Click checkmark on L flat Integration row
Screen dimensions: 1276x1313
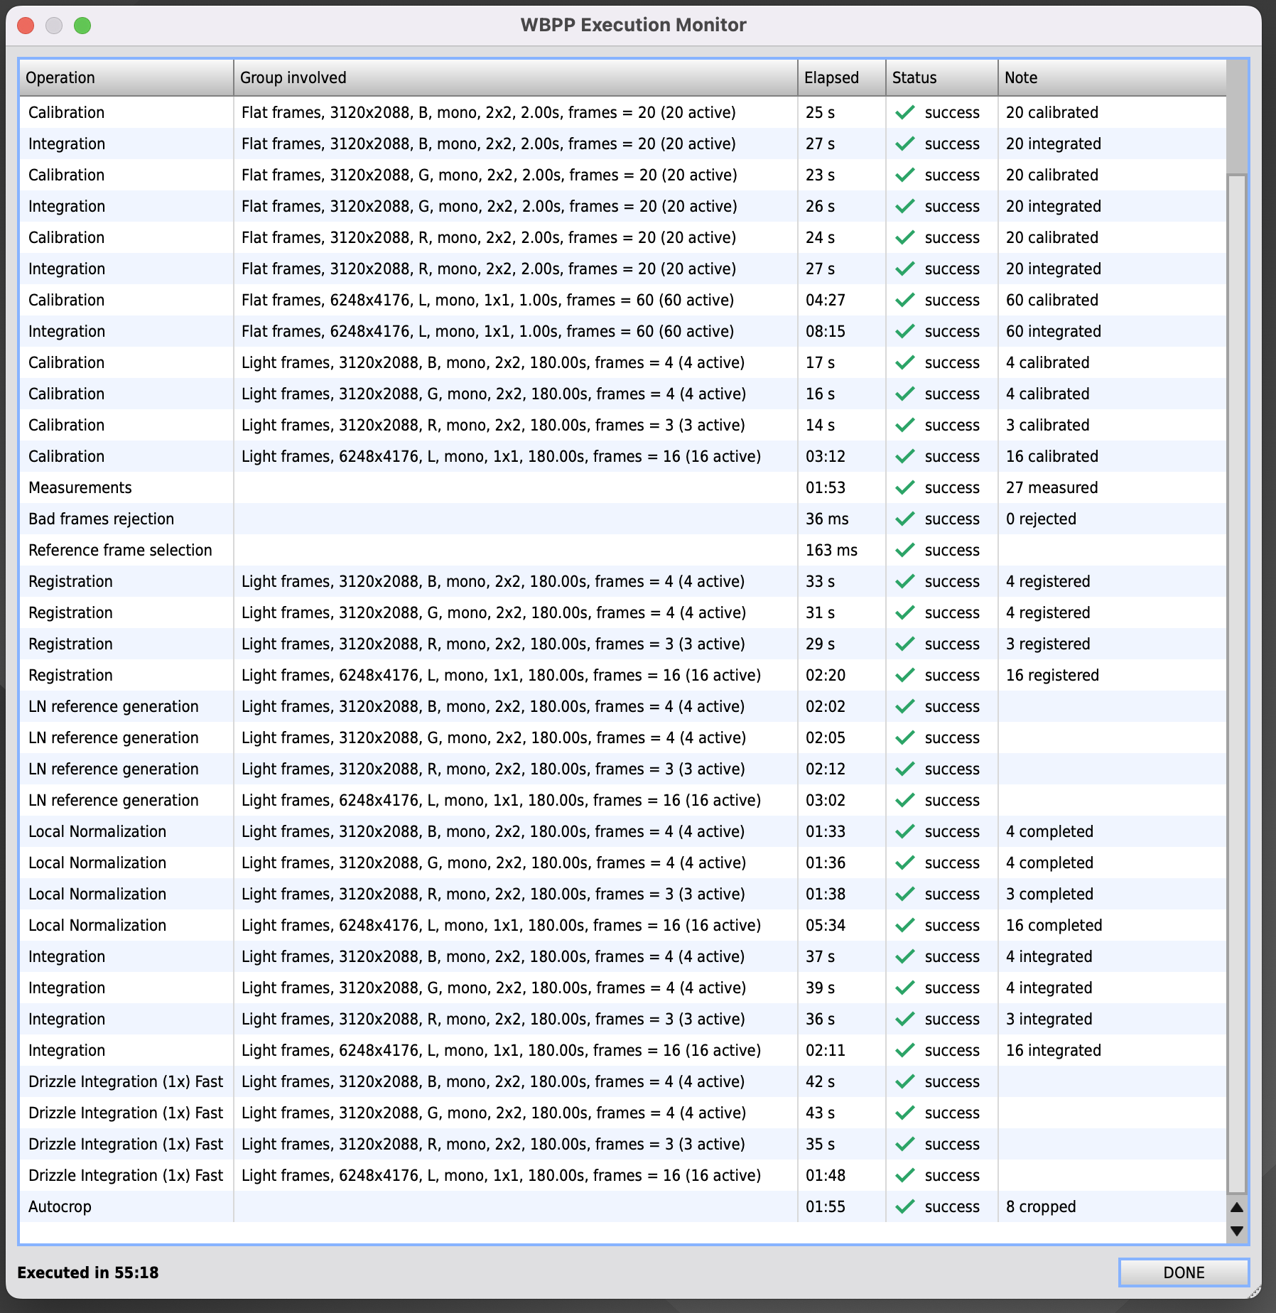(x=904, y=331)
